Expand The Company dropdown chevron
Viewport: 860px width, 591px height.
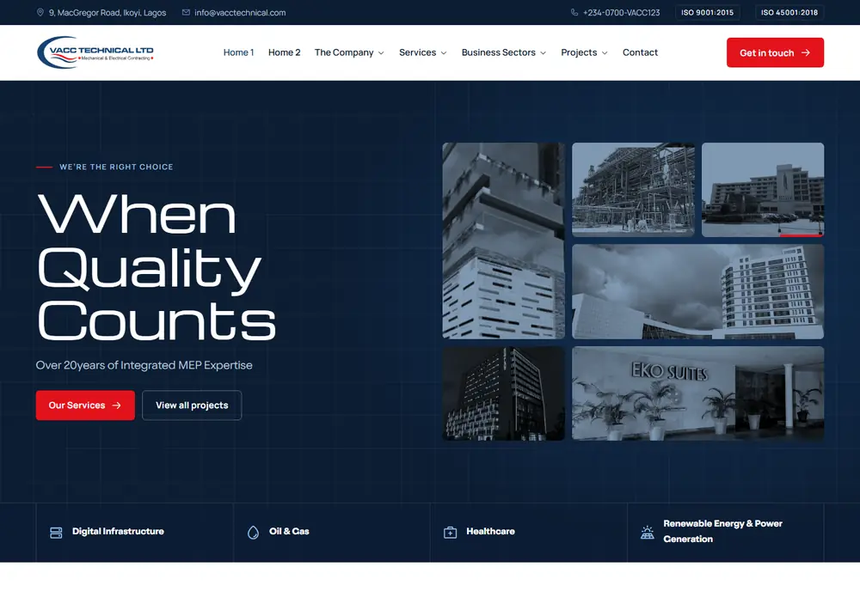click(x=381, y=53)
